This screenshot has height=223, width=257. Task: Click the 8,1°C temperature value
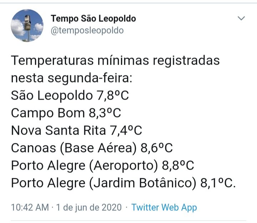216,183
